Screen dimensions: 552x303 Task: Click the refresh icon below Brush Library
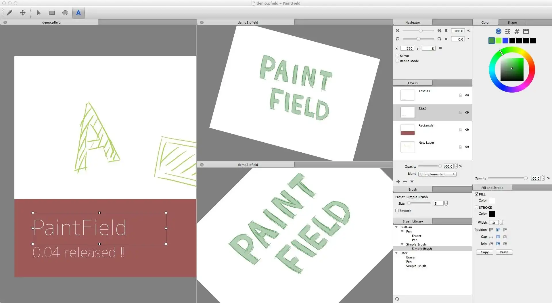tap(397, 299)
